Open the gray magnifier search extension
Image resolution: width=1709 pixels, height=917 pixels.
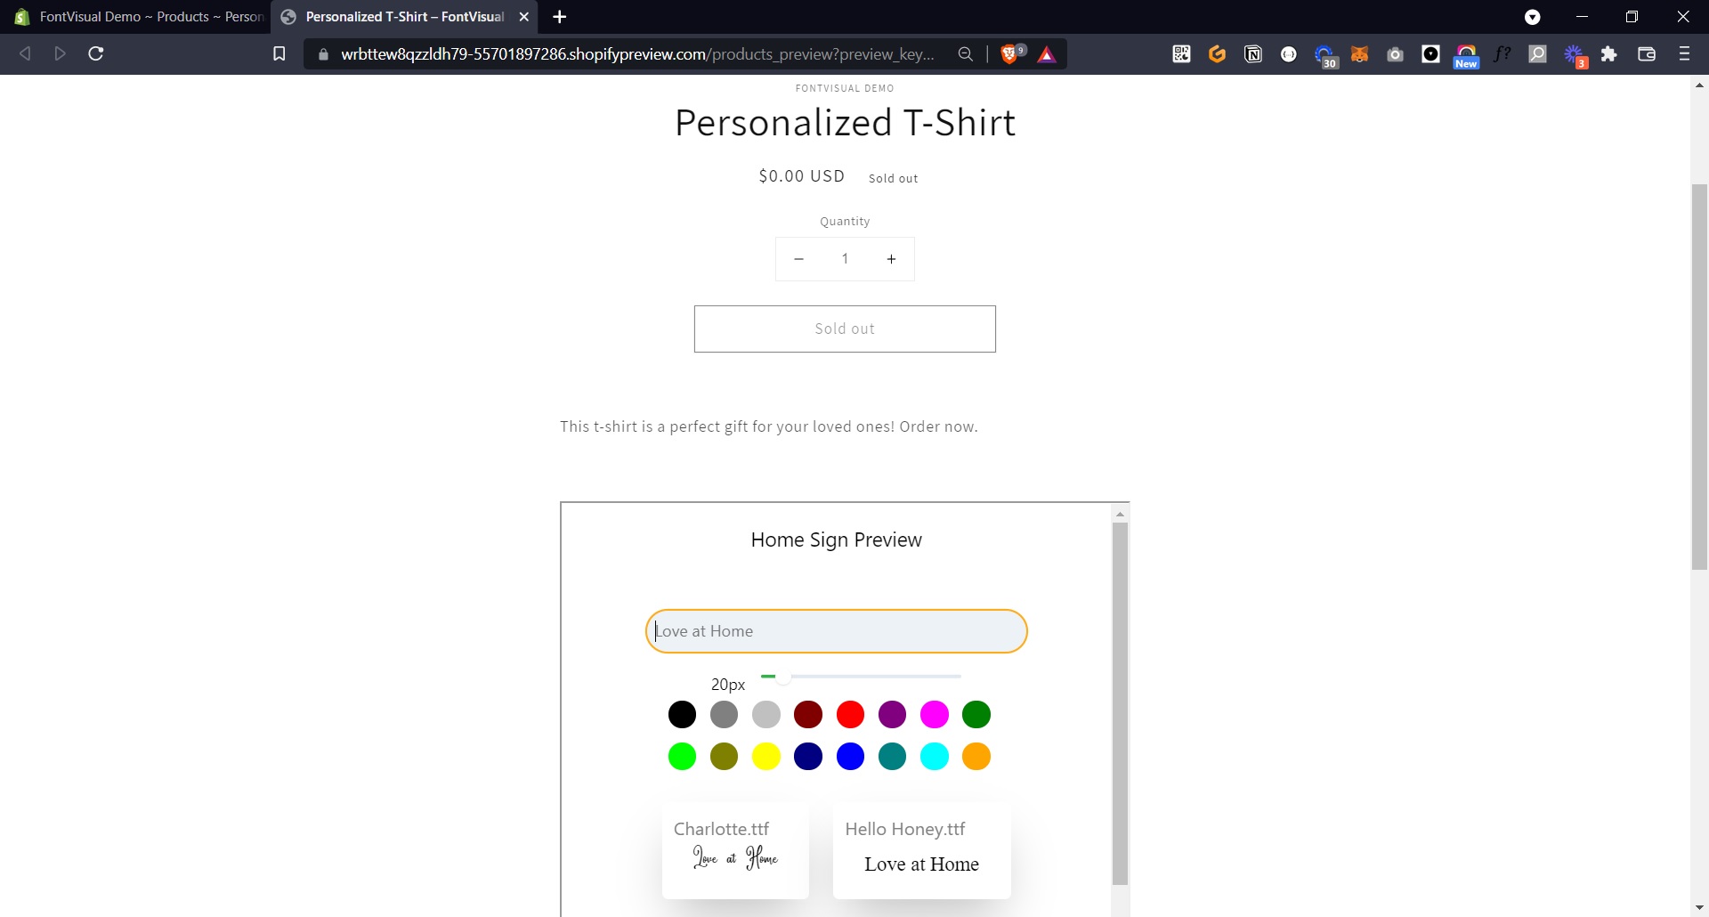click(x=1537, y=54)
